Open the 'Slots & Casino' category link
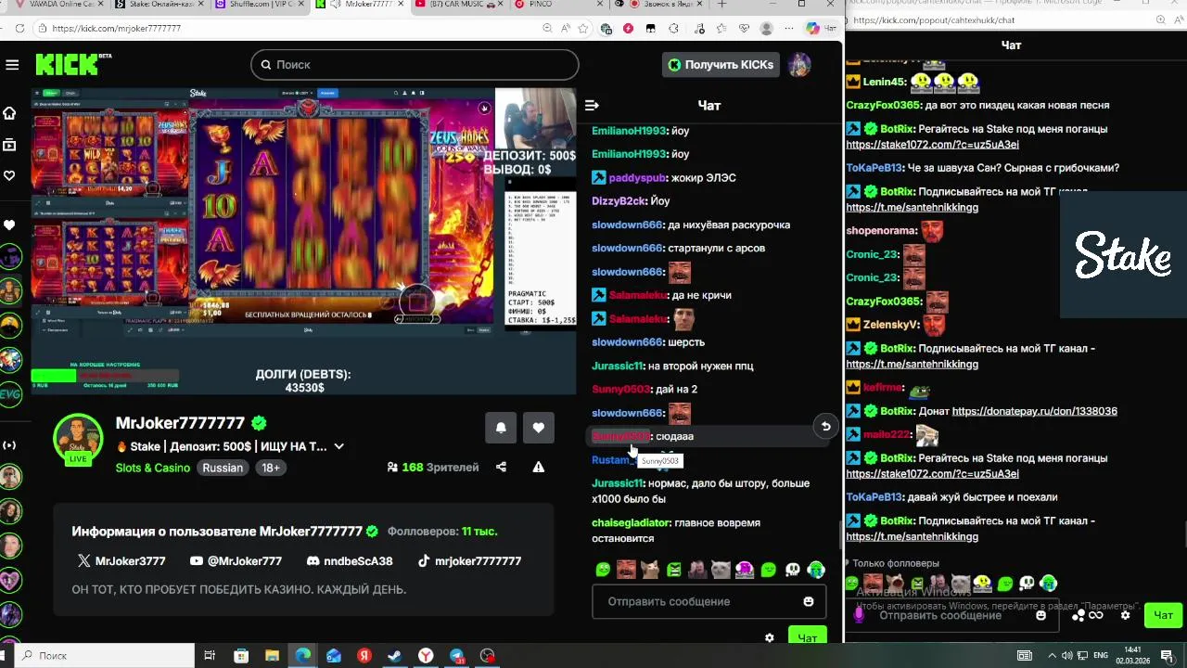The height and width of the screenshot is (668, 1187). point(153,468)
